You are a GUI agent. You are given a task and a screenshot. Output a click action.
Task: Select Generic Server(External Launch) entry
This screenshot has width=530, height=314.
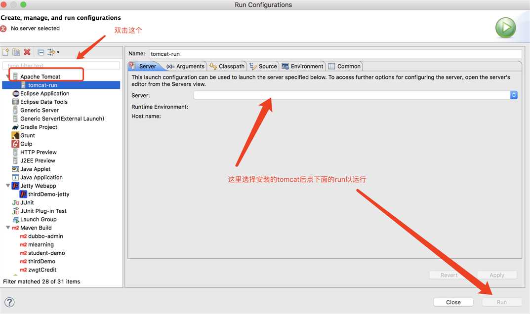(62, 118)
